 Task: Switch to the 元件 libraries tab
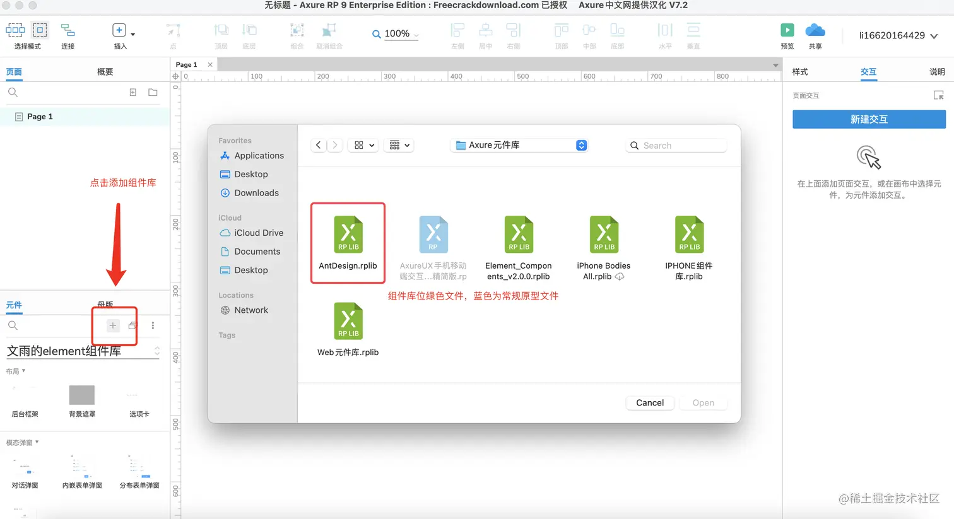click(14, 305)
